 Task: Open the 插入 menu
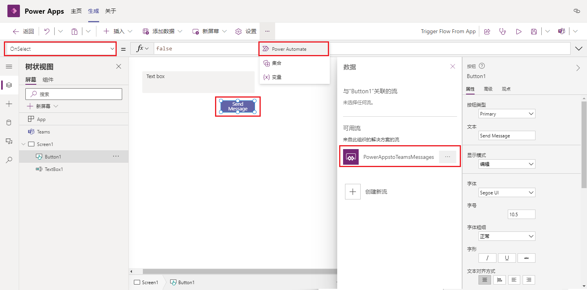click(117, 31)
